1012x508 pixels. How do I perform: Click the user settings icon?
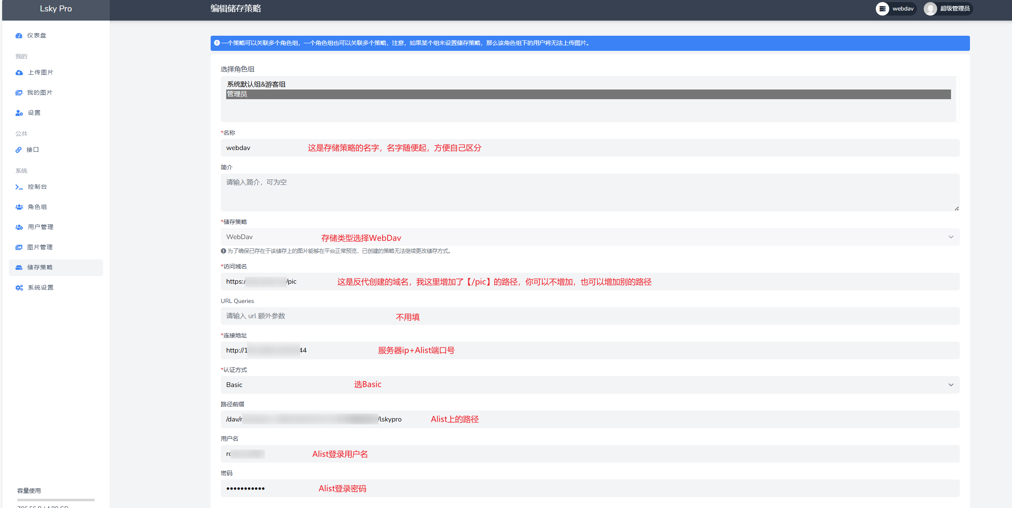click(x=19, y=113)
